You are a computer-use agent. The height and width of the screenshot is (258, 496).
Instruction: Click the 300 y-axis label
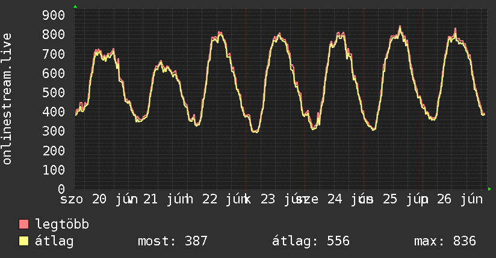point(54,131)
